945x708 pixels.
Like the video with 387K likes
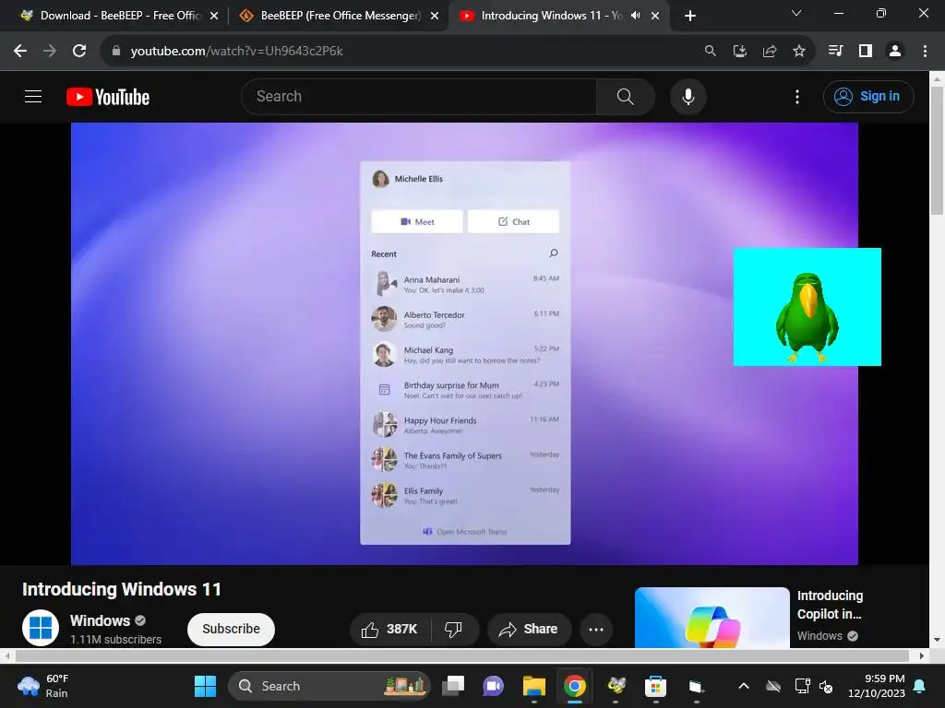point(390,629)
